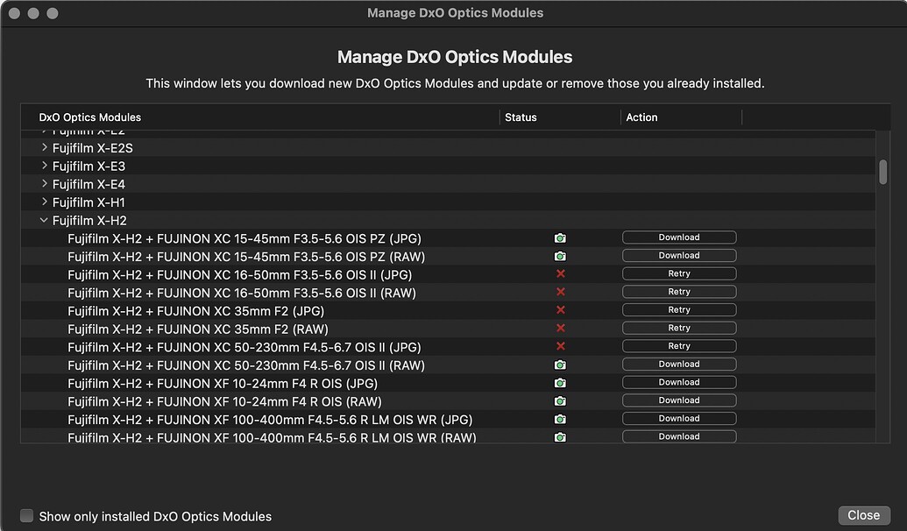907x531 pixels.
Task: Click red X status for XC 50-230mm (JPG)
Action: tap(560, 346)
